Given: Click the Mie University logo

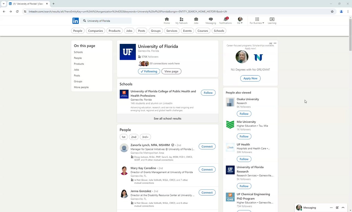Looking at the screenshot, I should [x=230, y=125].
